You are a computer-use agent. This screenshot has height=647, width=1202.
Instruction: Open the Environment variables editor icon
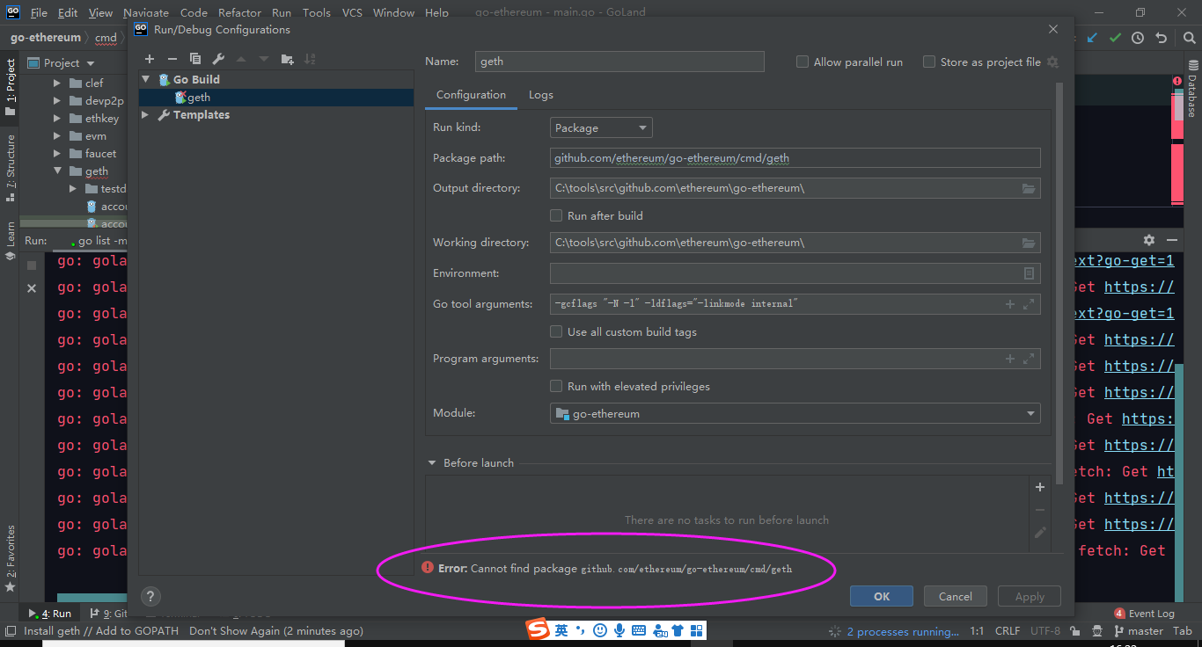click(x=1028, y=273)
